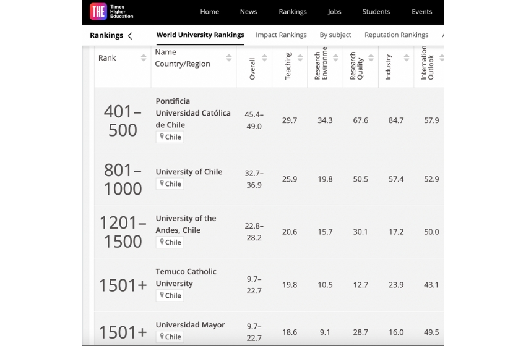The height and width of the screenshot is (346, 526).
Task: Click Chile location tag under University of Chile
Action: (x=170, y=184)
